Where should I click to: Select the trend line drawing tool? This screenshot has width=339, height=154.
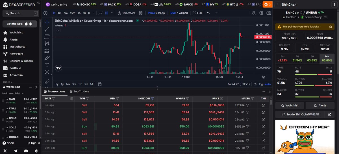click(47, 29)
